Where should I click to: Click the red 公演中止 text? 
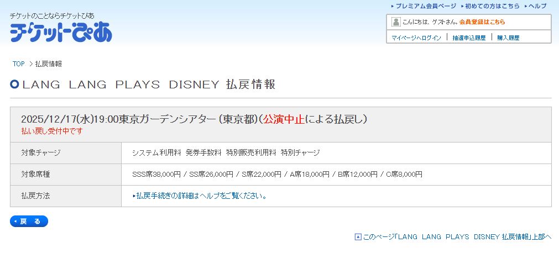pyautogui.click(x=284, y=119)
